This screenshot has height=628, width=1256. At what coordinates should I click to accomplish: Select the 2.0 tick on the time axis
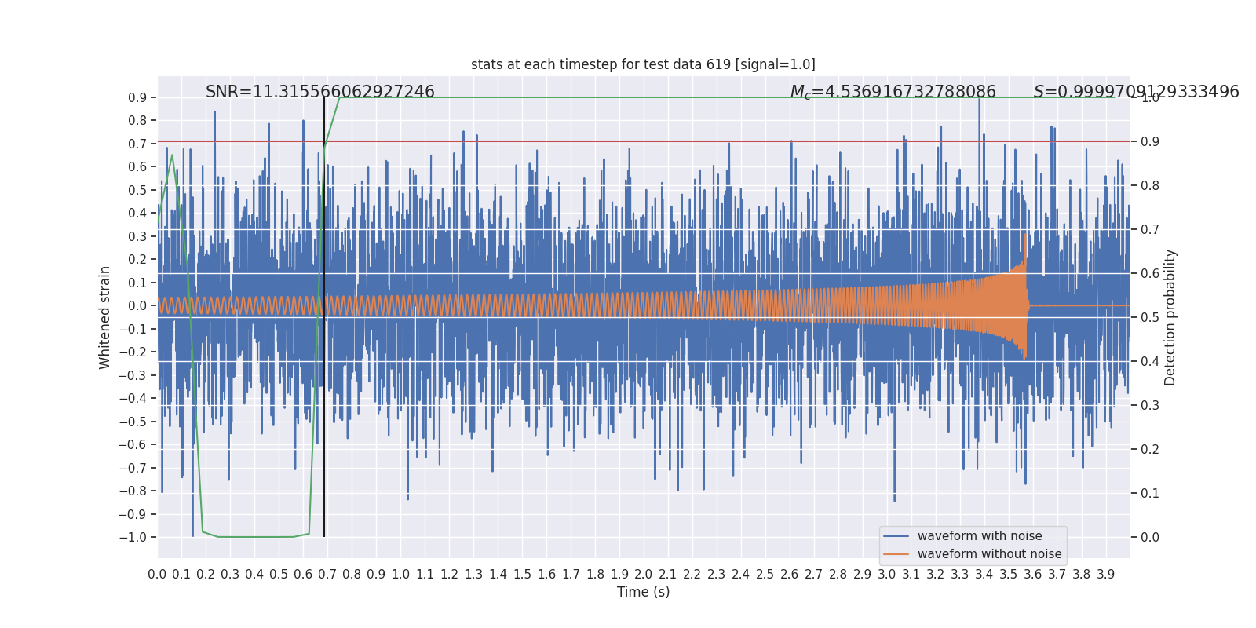coord(644,575)
